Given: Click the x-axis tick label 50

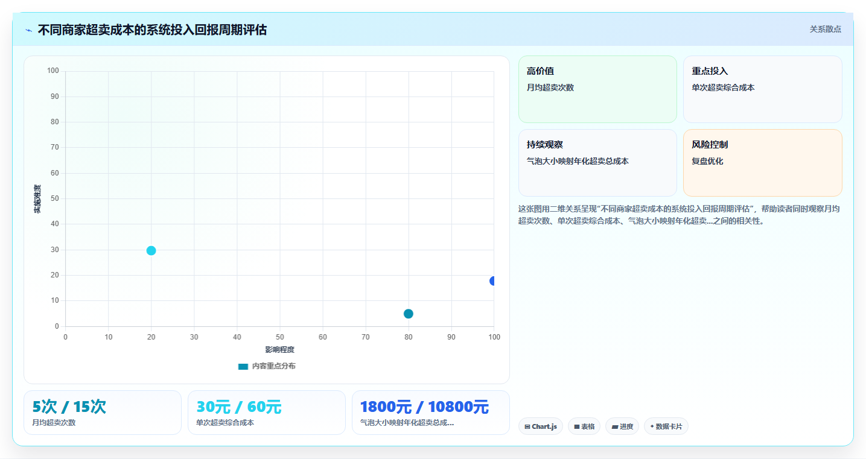Looking at the screenshot, I should pos(280,337).
